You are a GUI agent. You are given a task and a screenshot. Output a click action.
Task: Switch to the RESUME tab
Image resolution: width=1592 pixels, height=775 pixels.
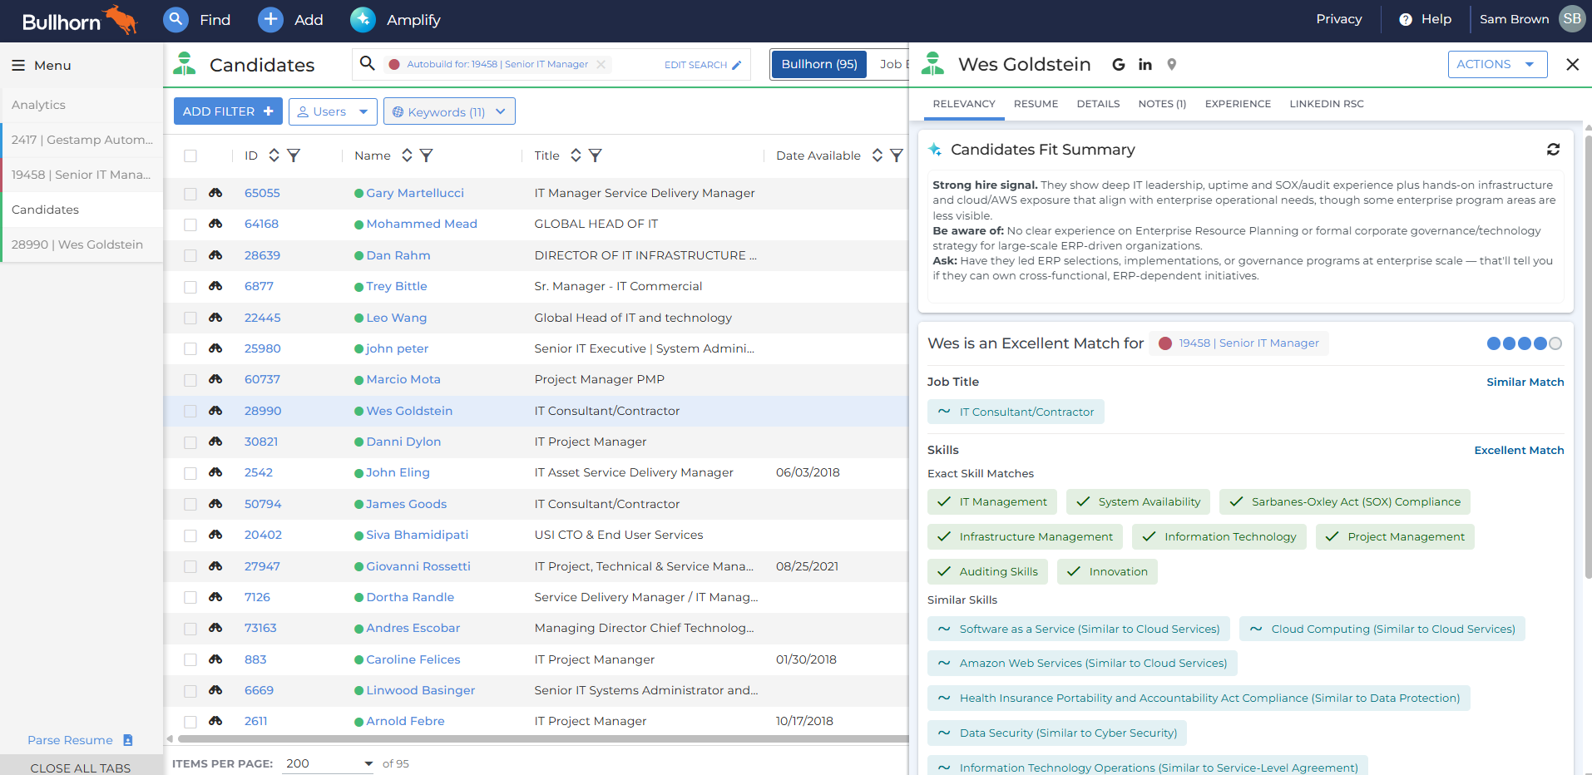tap(1036, 104)
